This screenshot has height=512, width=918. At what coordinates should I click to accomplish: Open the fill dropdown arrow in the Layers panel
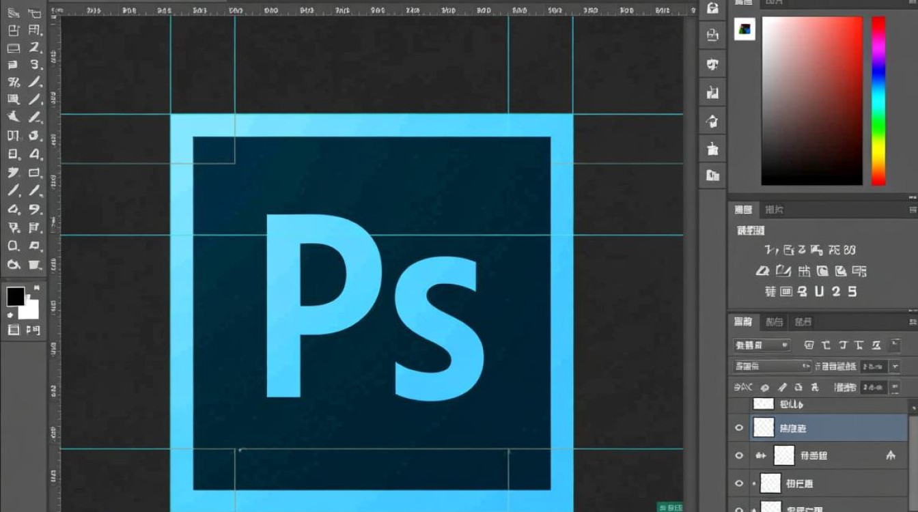coord(895,387)
